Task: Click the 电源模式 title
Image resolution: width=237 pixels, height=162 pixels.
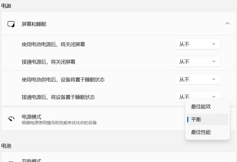Action: 31,117
